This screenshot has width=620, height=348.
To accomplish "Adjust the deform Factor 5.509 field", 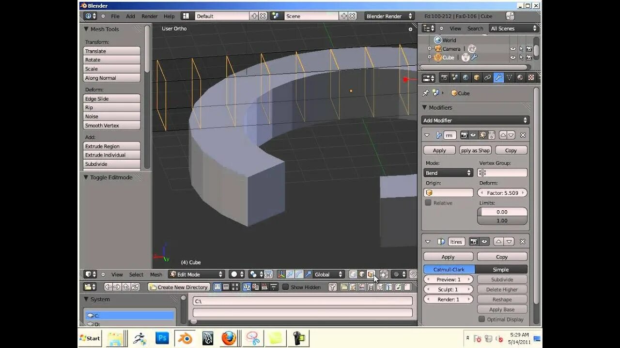I will [x=502, y=192].
